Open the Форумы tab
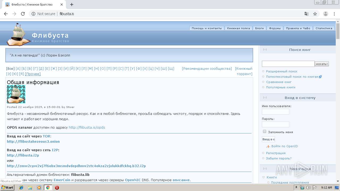This screenshot has width=340, height=191. point(275,28)
